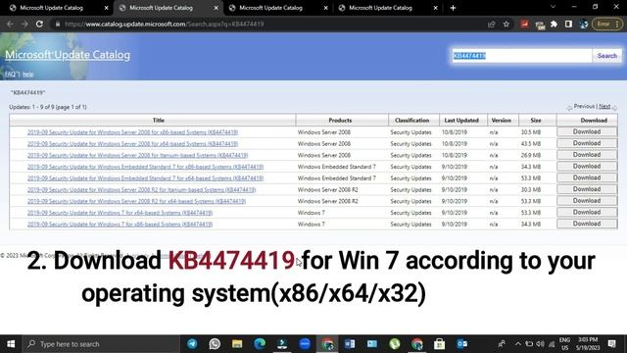This screenshot has height=353, width=627.
Task: Switch to the third Microsoft Update Catalog tab
Action: tap(277, 8)
